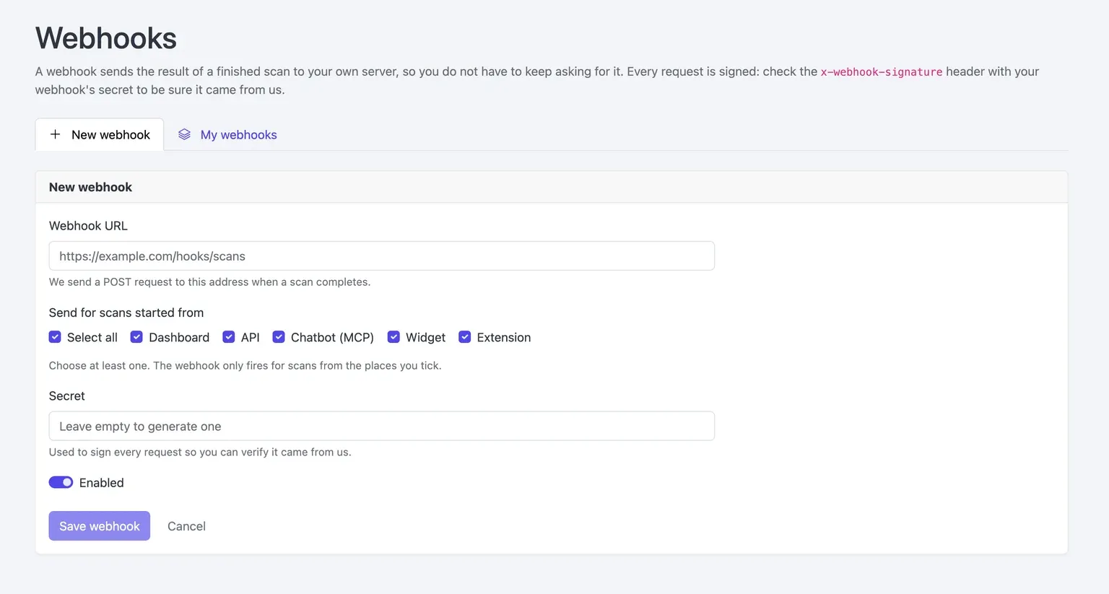
Task: Toggle the Select all checkbox
Action: tap(55, 337)
